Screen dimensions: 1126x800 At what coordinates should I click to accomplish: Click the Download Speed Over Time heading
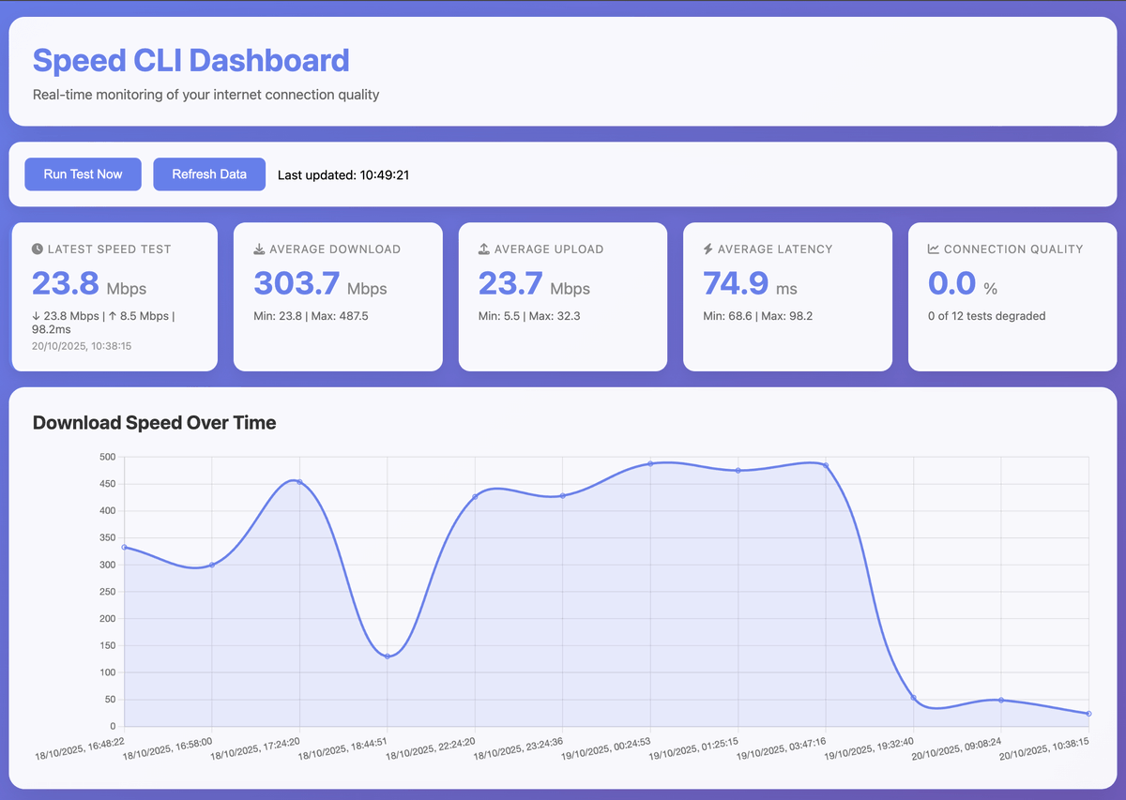[x=154, y=423]
